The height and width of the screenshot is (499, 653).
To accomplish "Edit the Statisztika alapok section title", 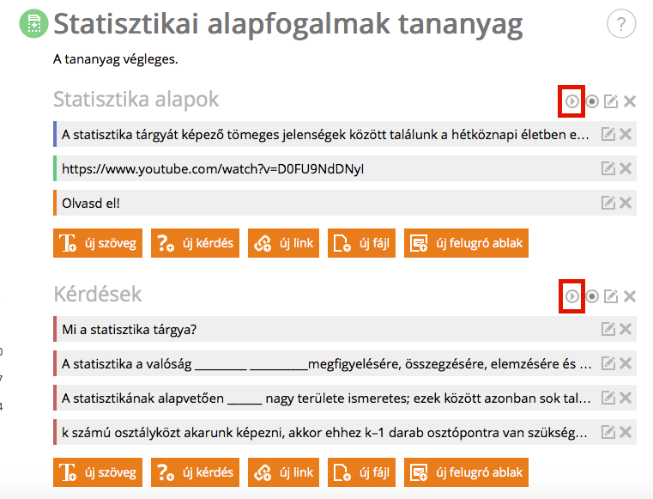I will pyautogui.click(x=610, y=101).
